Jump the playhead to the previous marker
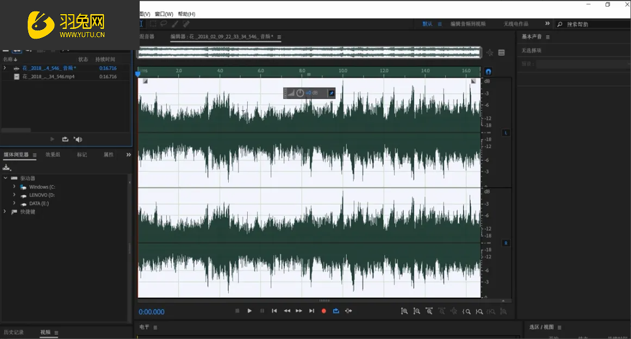This screenshot has height=339, width=631. pos(274,311)
